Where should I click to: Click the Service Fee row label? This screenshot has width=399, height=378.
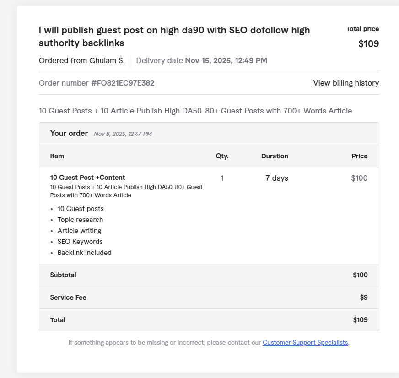[68, 297]
